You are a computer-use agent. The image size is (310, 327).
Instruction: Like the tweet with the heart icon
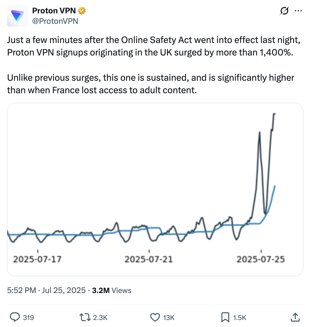[155, 317]
